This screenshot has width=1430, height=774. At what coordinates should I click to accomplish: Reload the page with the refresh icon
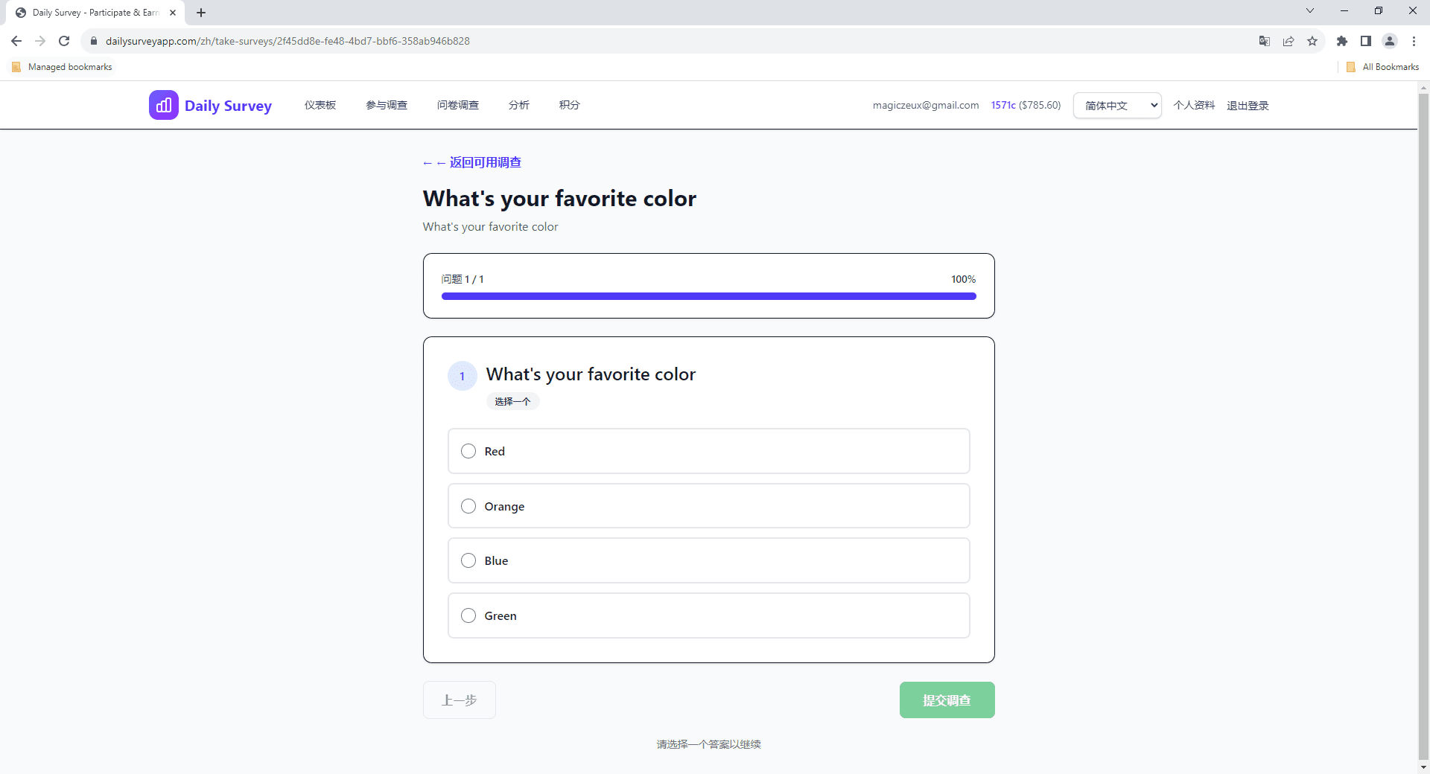point(64,41)
